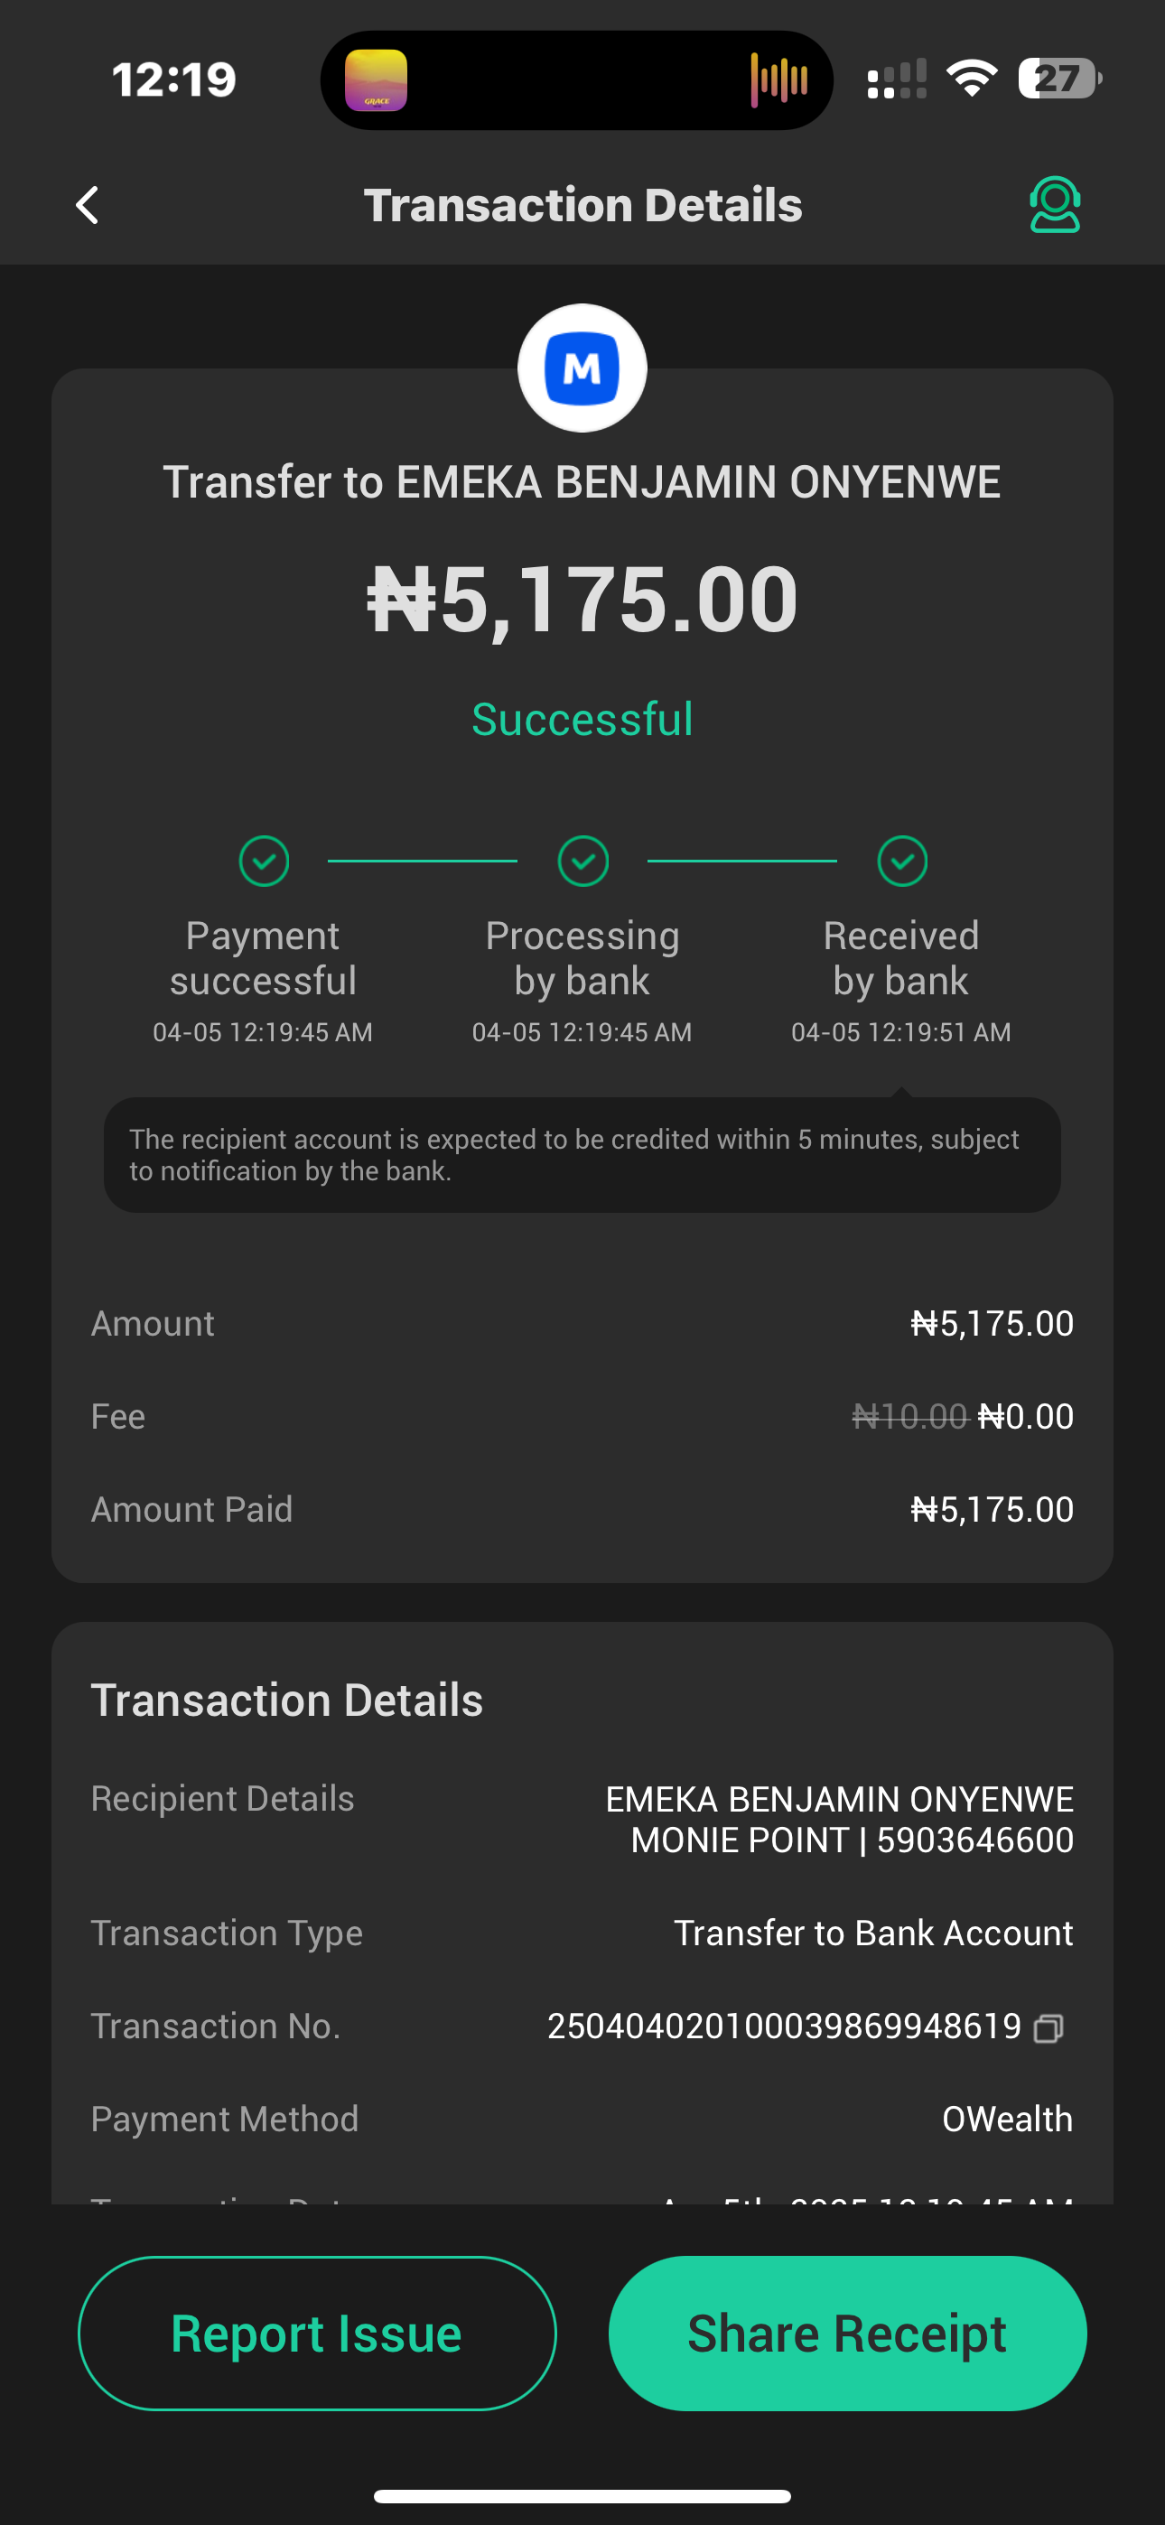
Task: Tap the Received by bank checkmark
Action: (x=901, y=862)
